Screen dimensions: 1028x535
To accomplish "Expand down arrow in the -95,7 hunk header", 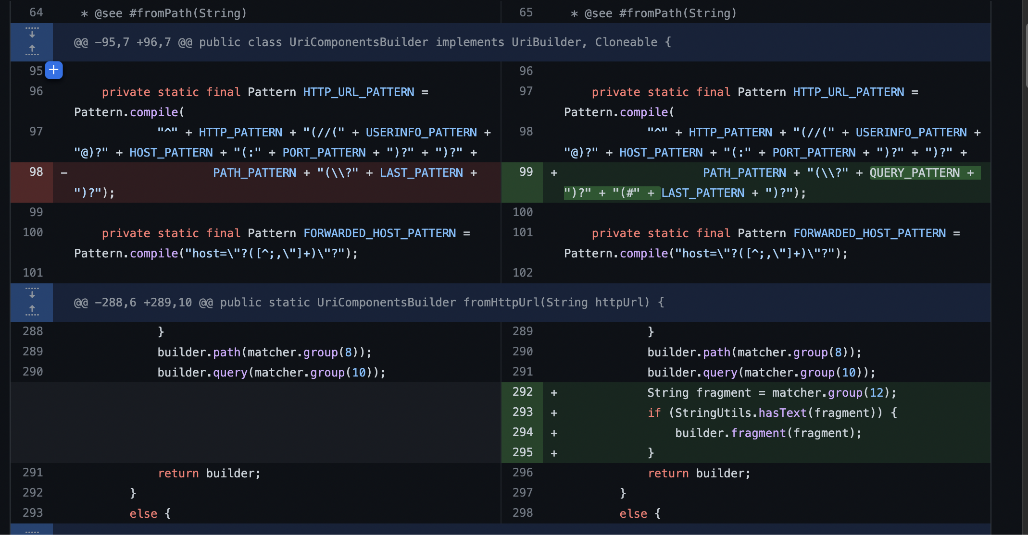I will [32, 33].
